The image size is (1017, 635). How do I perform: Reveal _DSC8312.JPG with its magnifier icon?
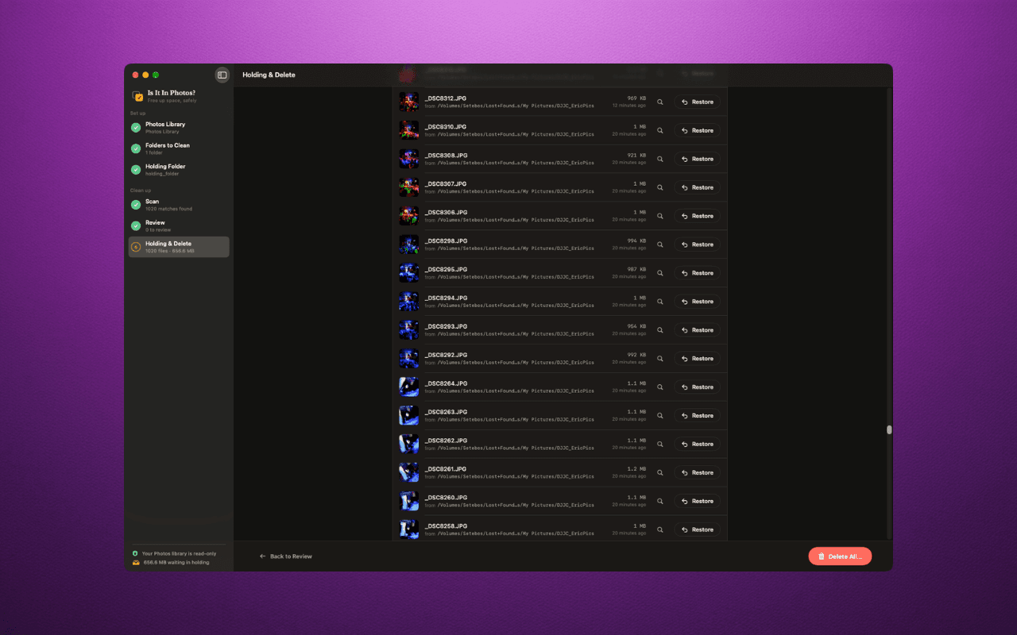coord(659,102)
